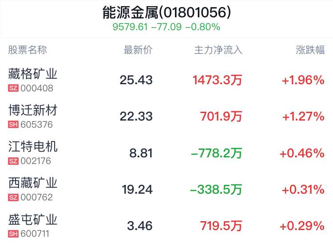Click the SH badge next to 600711
The height and width of the screenshot is (250, 333).
pos(13,234)
